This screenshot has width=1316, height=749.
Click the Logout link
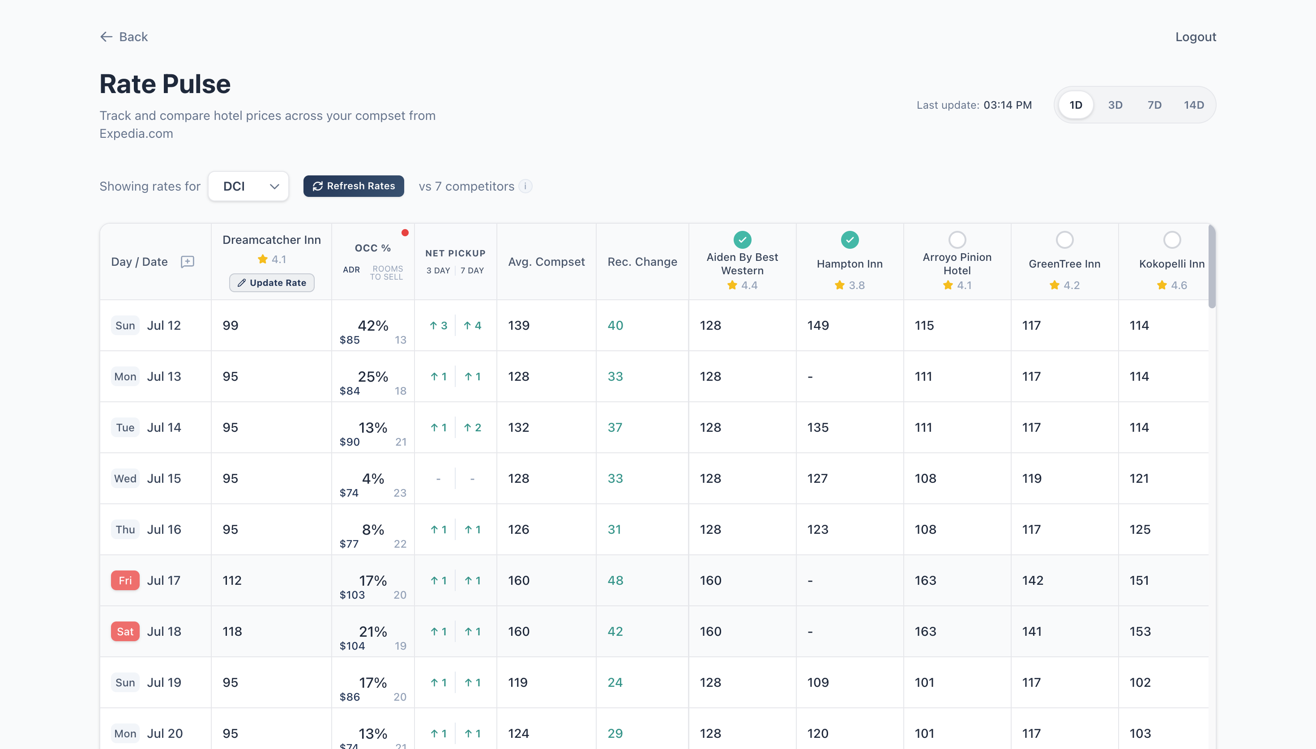[x=1196, y=37]
